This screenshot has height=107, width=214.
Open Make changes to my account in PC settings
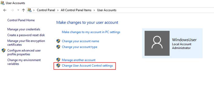pyautogui.click(x=91, y=32)
